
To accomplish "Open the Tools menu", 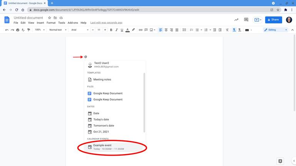I will [x=62, y=23].
